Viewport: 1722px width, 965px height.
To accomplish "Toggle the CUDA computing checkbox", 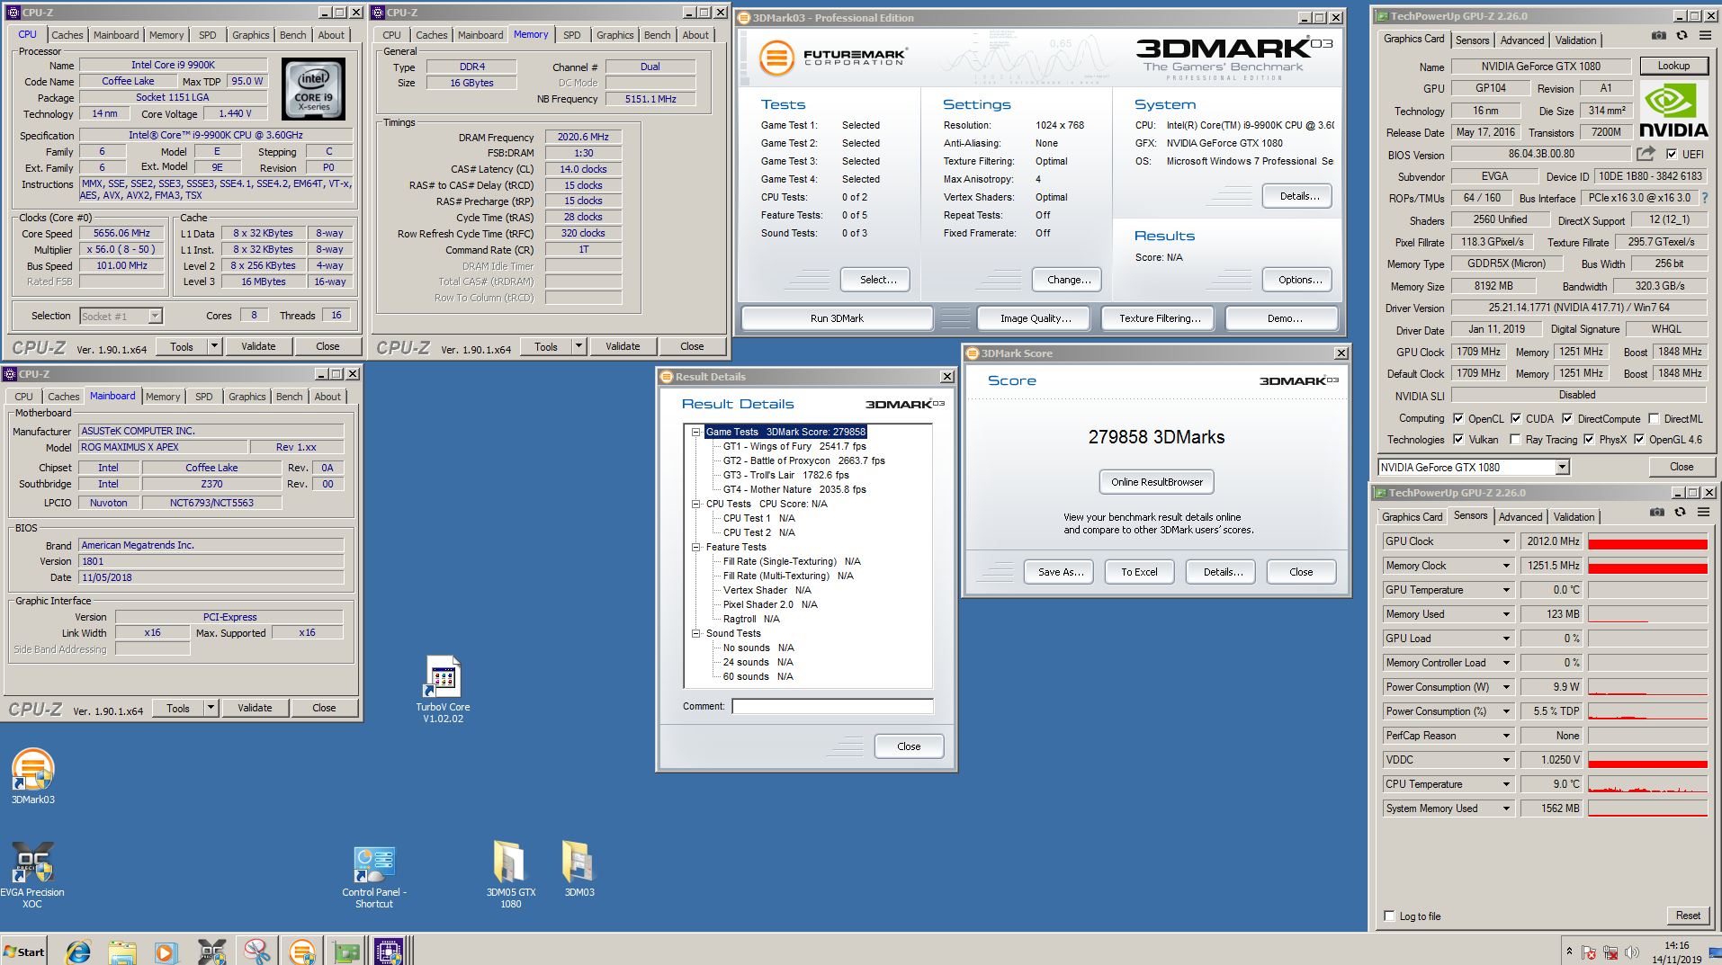I will point(1516,418).
